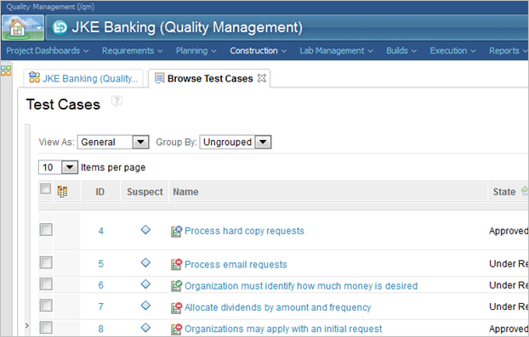
Task: Switch to the JKE Banking (Quality... tab
Action: coord(83,78)
